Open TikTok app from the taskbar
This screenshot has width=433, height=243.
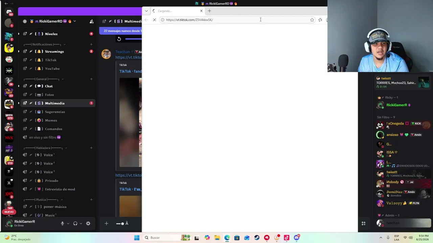(x=287, y=238)
